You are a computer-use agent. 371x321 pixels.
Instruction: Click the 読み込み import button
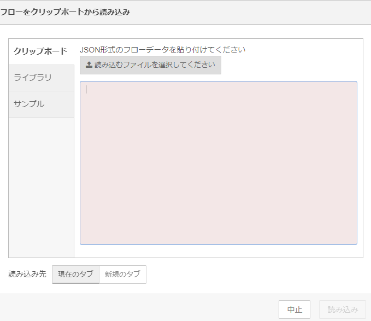343,310
